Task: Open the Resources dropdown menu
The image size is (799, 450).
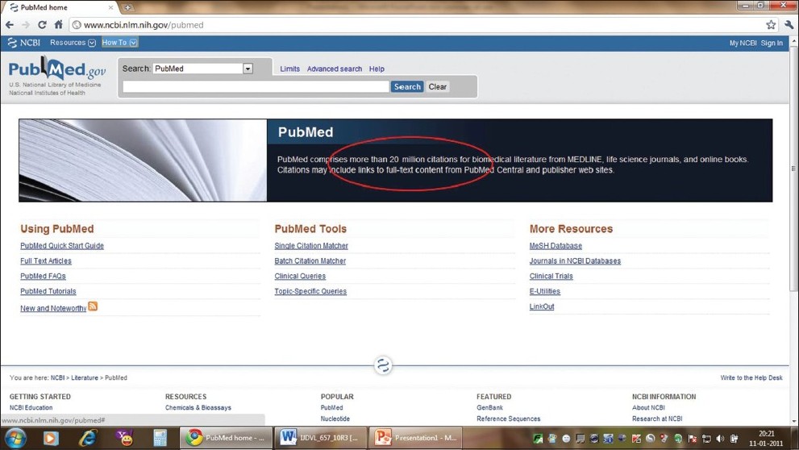Action: coord(73,42)
